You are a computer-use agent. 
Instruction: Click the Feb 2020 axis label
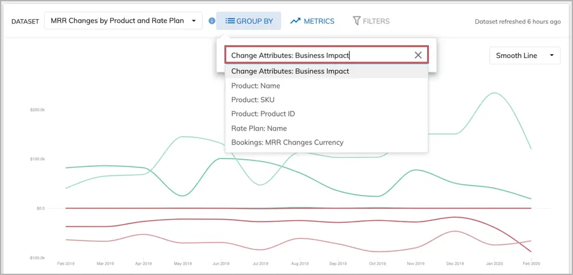pos(532,264)
